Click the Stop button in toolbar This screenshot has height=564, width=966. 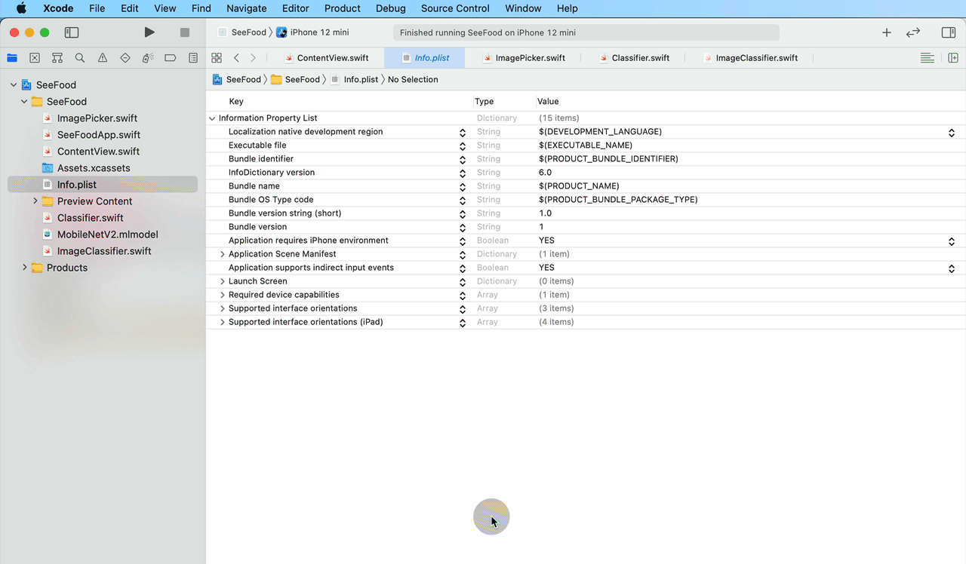pyautogui.click(x=185, y=32)
